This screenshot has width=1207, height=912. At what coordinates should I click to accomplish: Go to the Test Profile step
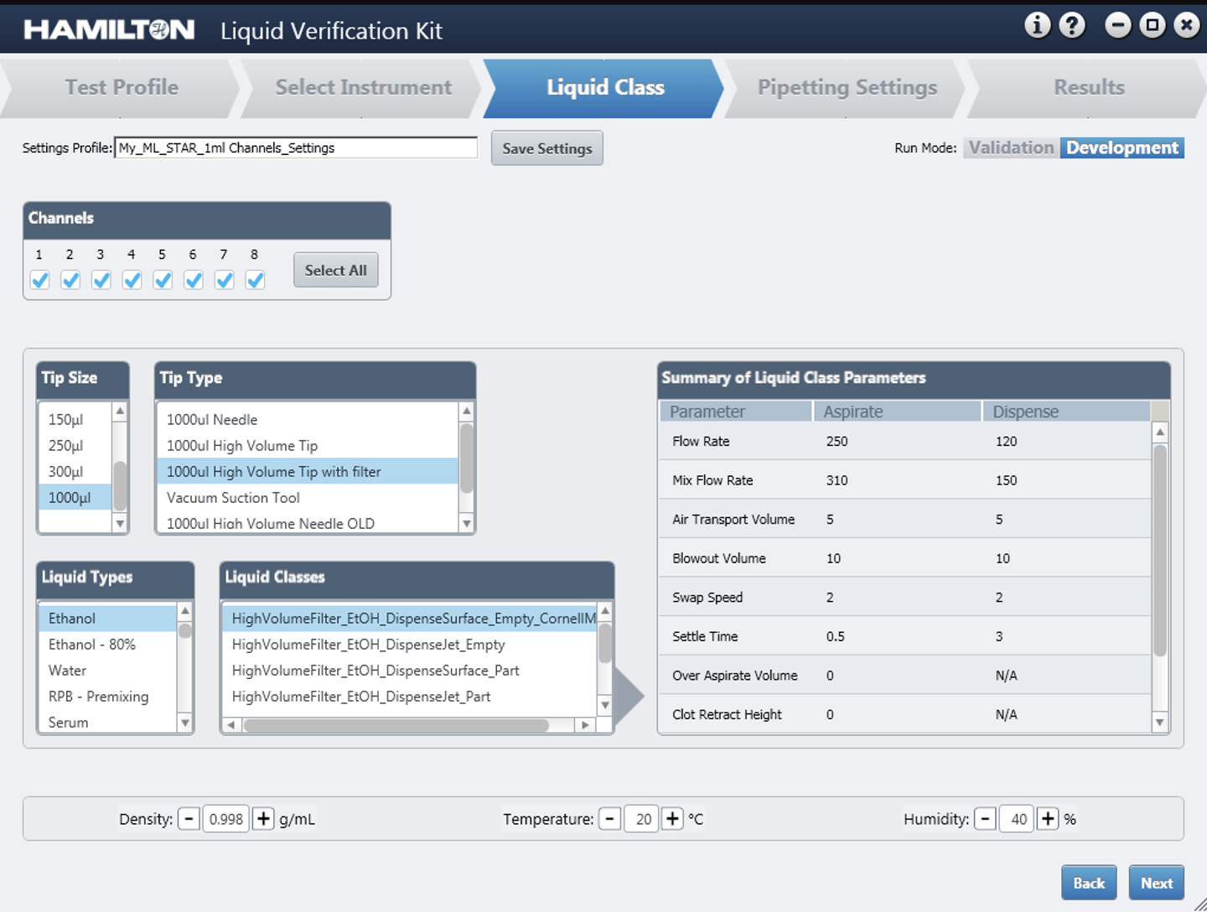122,87
